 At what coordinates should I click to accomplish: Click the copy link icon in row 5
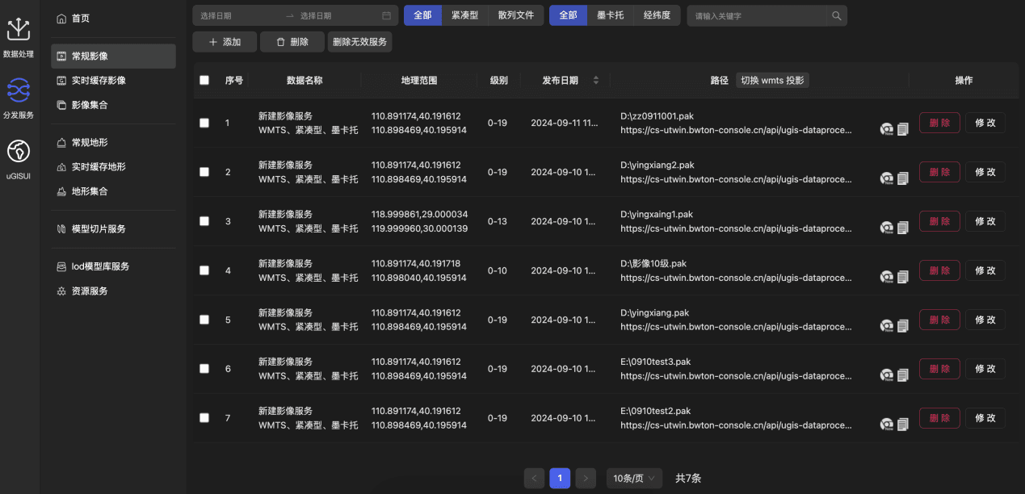pos(903,326)
